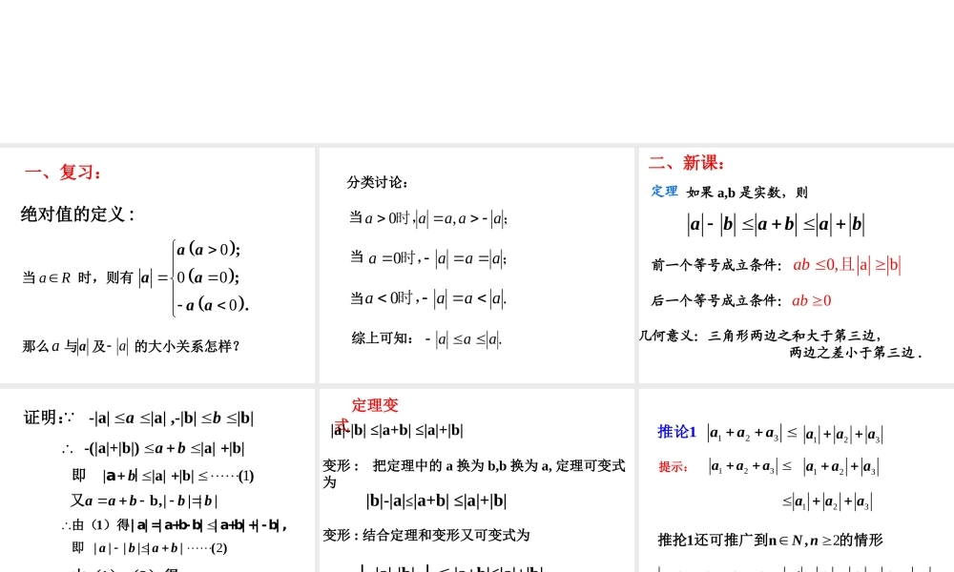This screenshot has height=572, width=954.
Task: Click the question line 那么a与|a|…的大小关系怎样?
Action: tap(132, 346)
